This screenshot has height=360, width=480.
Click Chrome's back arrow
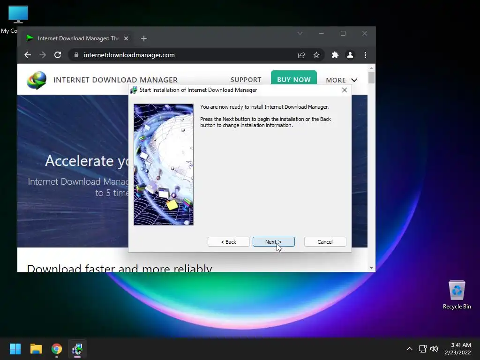(28, 55)
